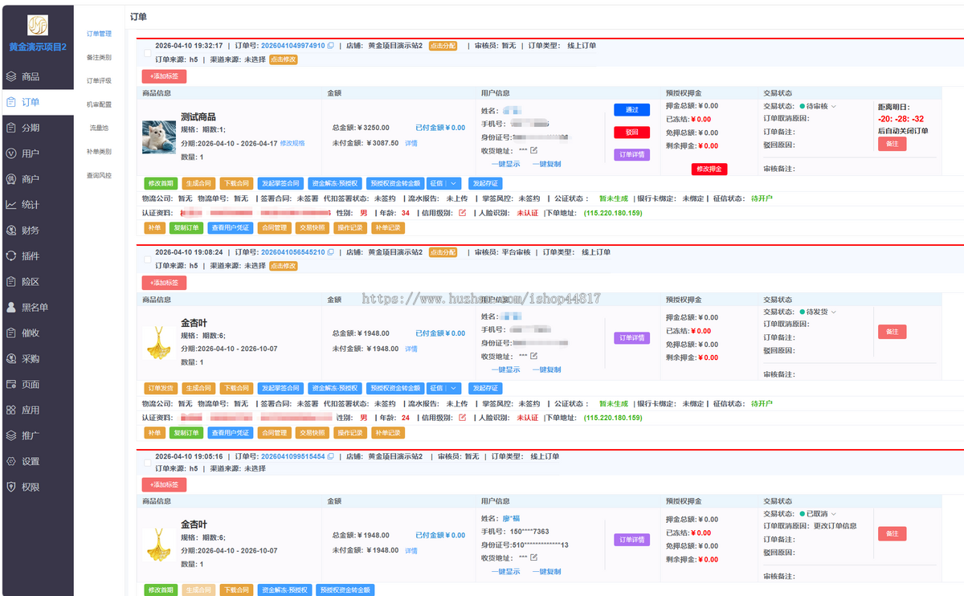The width and height of the screenshot is (964, 596).
Task: Tick checkbox for order 2026041099515454
Action: tap(146, 463)
